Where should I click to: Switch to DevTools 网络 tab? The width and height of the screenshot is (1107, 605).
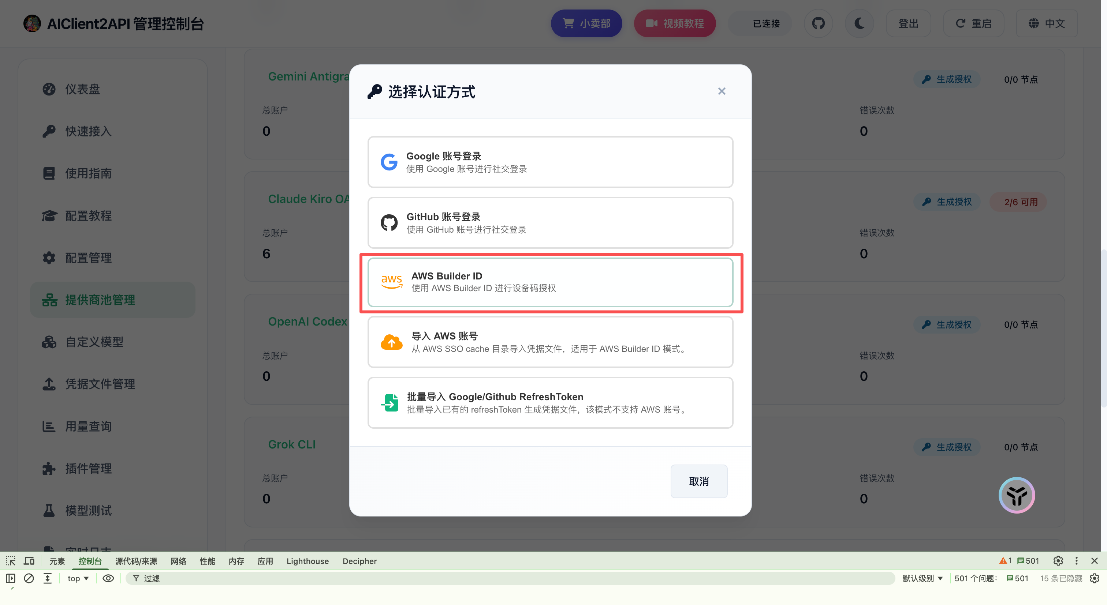coord(178,561)
